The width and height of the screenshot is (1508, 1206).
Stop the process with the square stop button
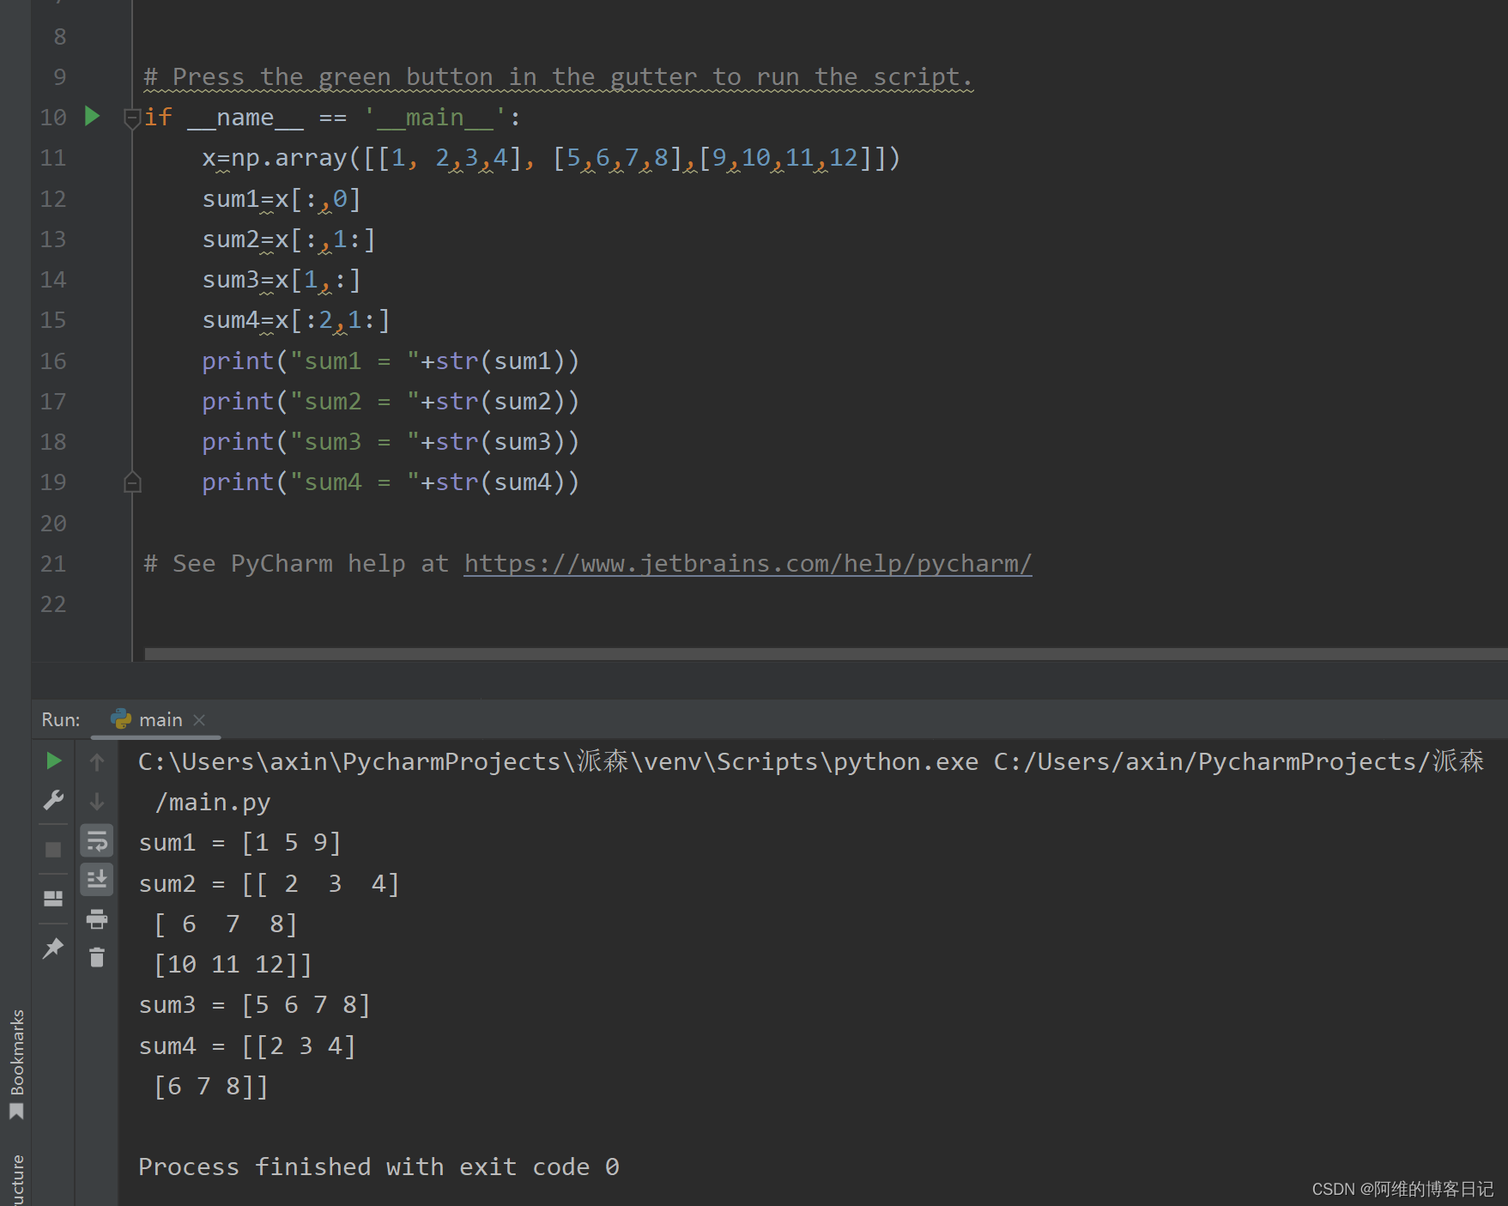point(53,850)
